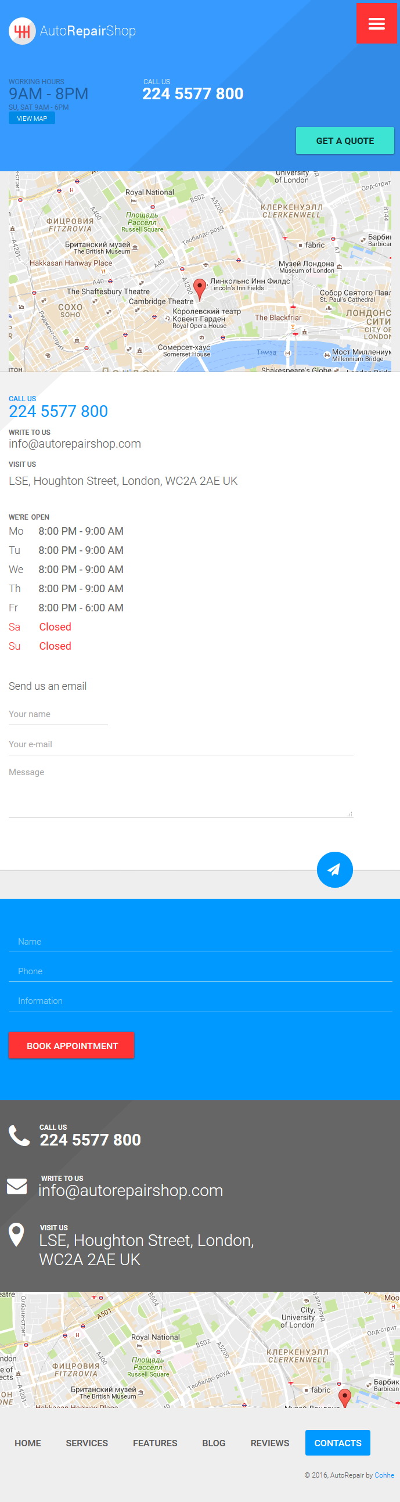This screenshot has height=1502, width=400.
Task: Click Book Appointment button
Action: coord(72,1046)
